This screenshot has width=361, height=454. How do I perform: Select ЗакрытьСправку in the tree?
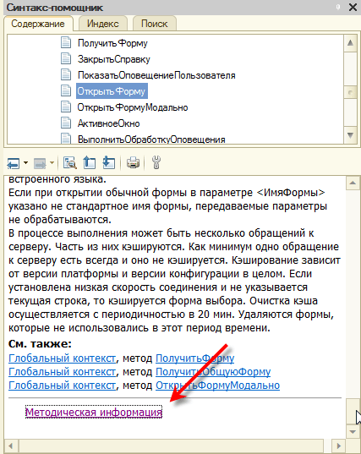pos(114,59)
